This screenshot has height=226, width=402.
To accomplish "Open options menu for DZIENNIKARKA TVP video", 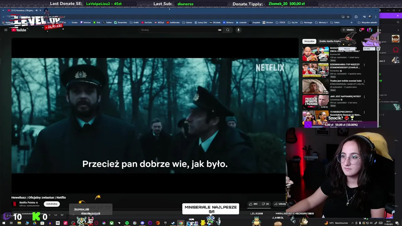I will coord(364,65).
